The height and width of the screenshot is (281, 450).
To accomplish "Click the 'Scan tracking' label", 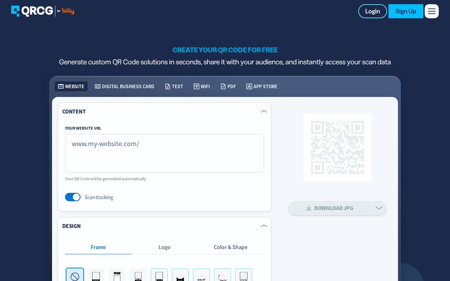I will pos(99,197).
